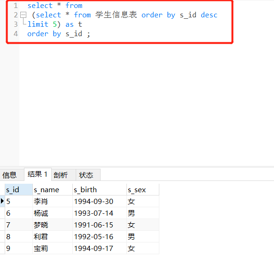Place cursor on number 5 in line 3

click(x=55, y=24)
